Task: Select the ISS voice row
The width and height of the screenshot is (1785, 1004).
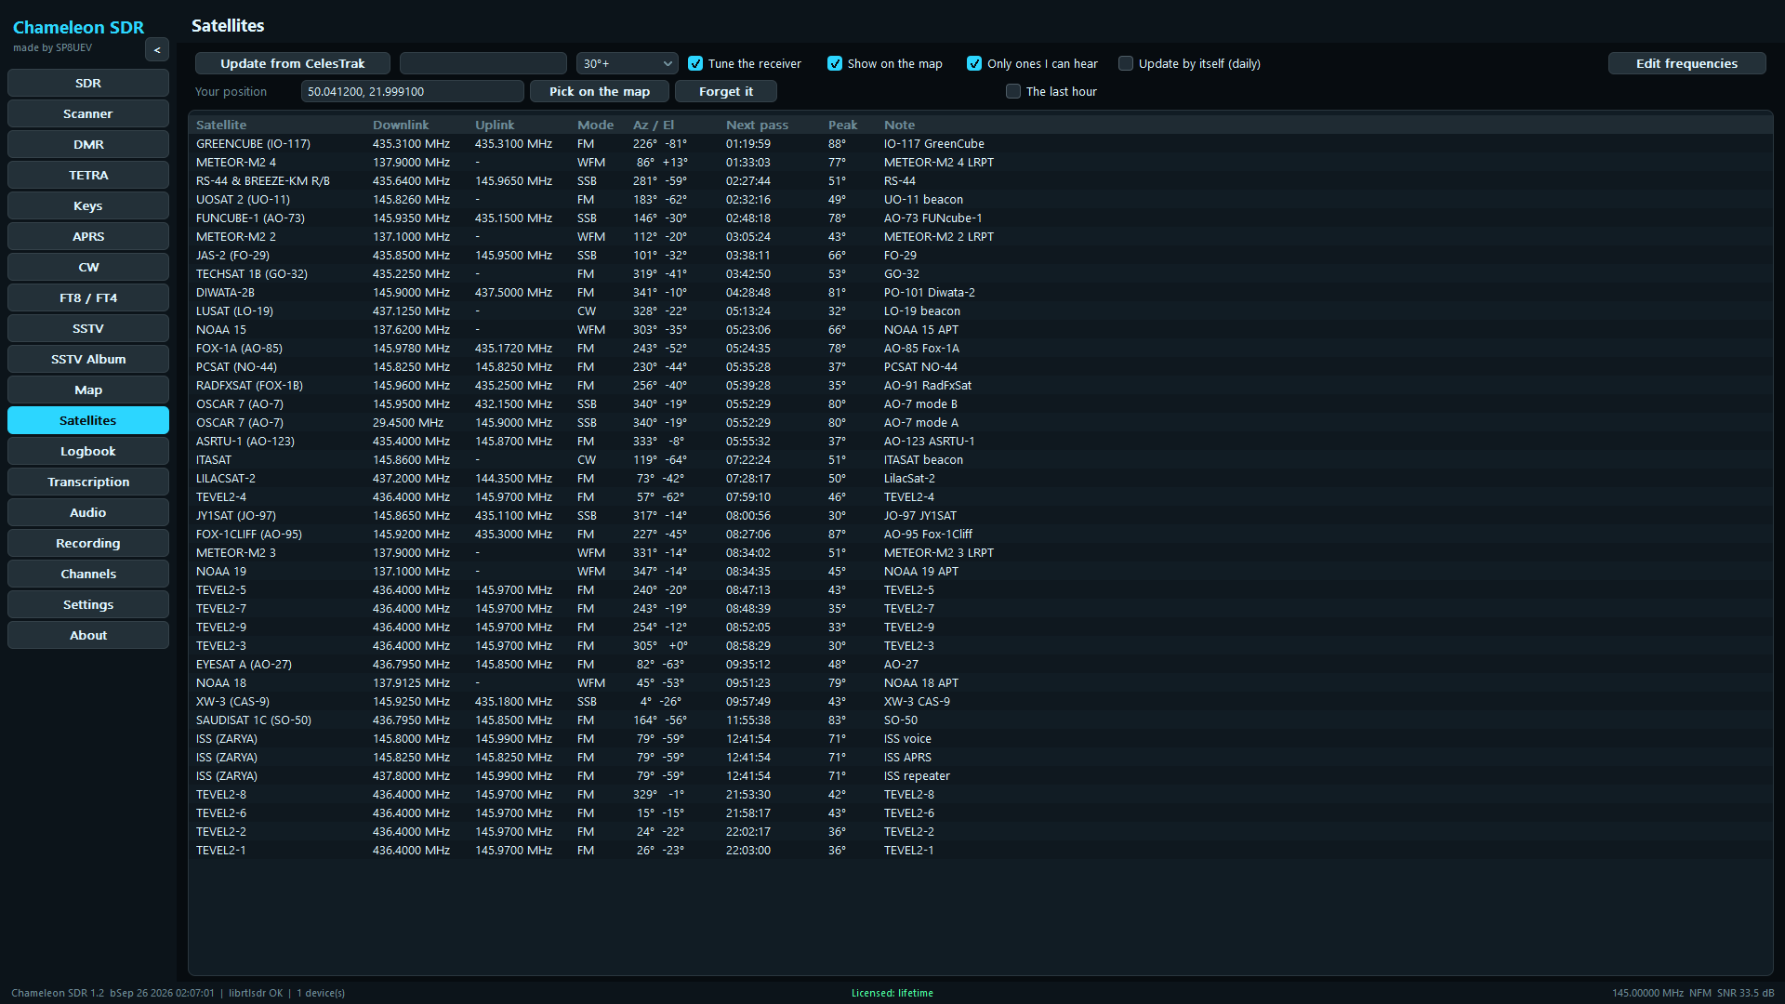Action: point(981,739)
